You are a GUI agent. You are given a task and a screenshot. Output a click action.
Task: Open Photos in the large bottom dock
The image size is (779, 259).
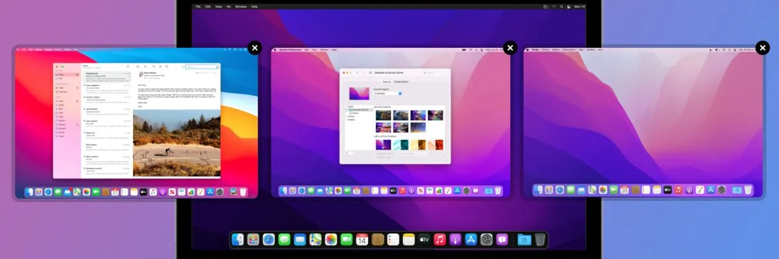pyautogui.click(x=331, y=240)
